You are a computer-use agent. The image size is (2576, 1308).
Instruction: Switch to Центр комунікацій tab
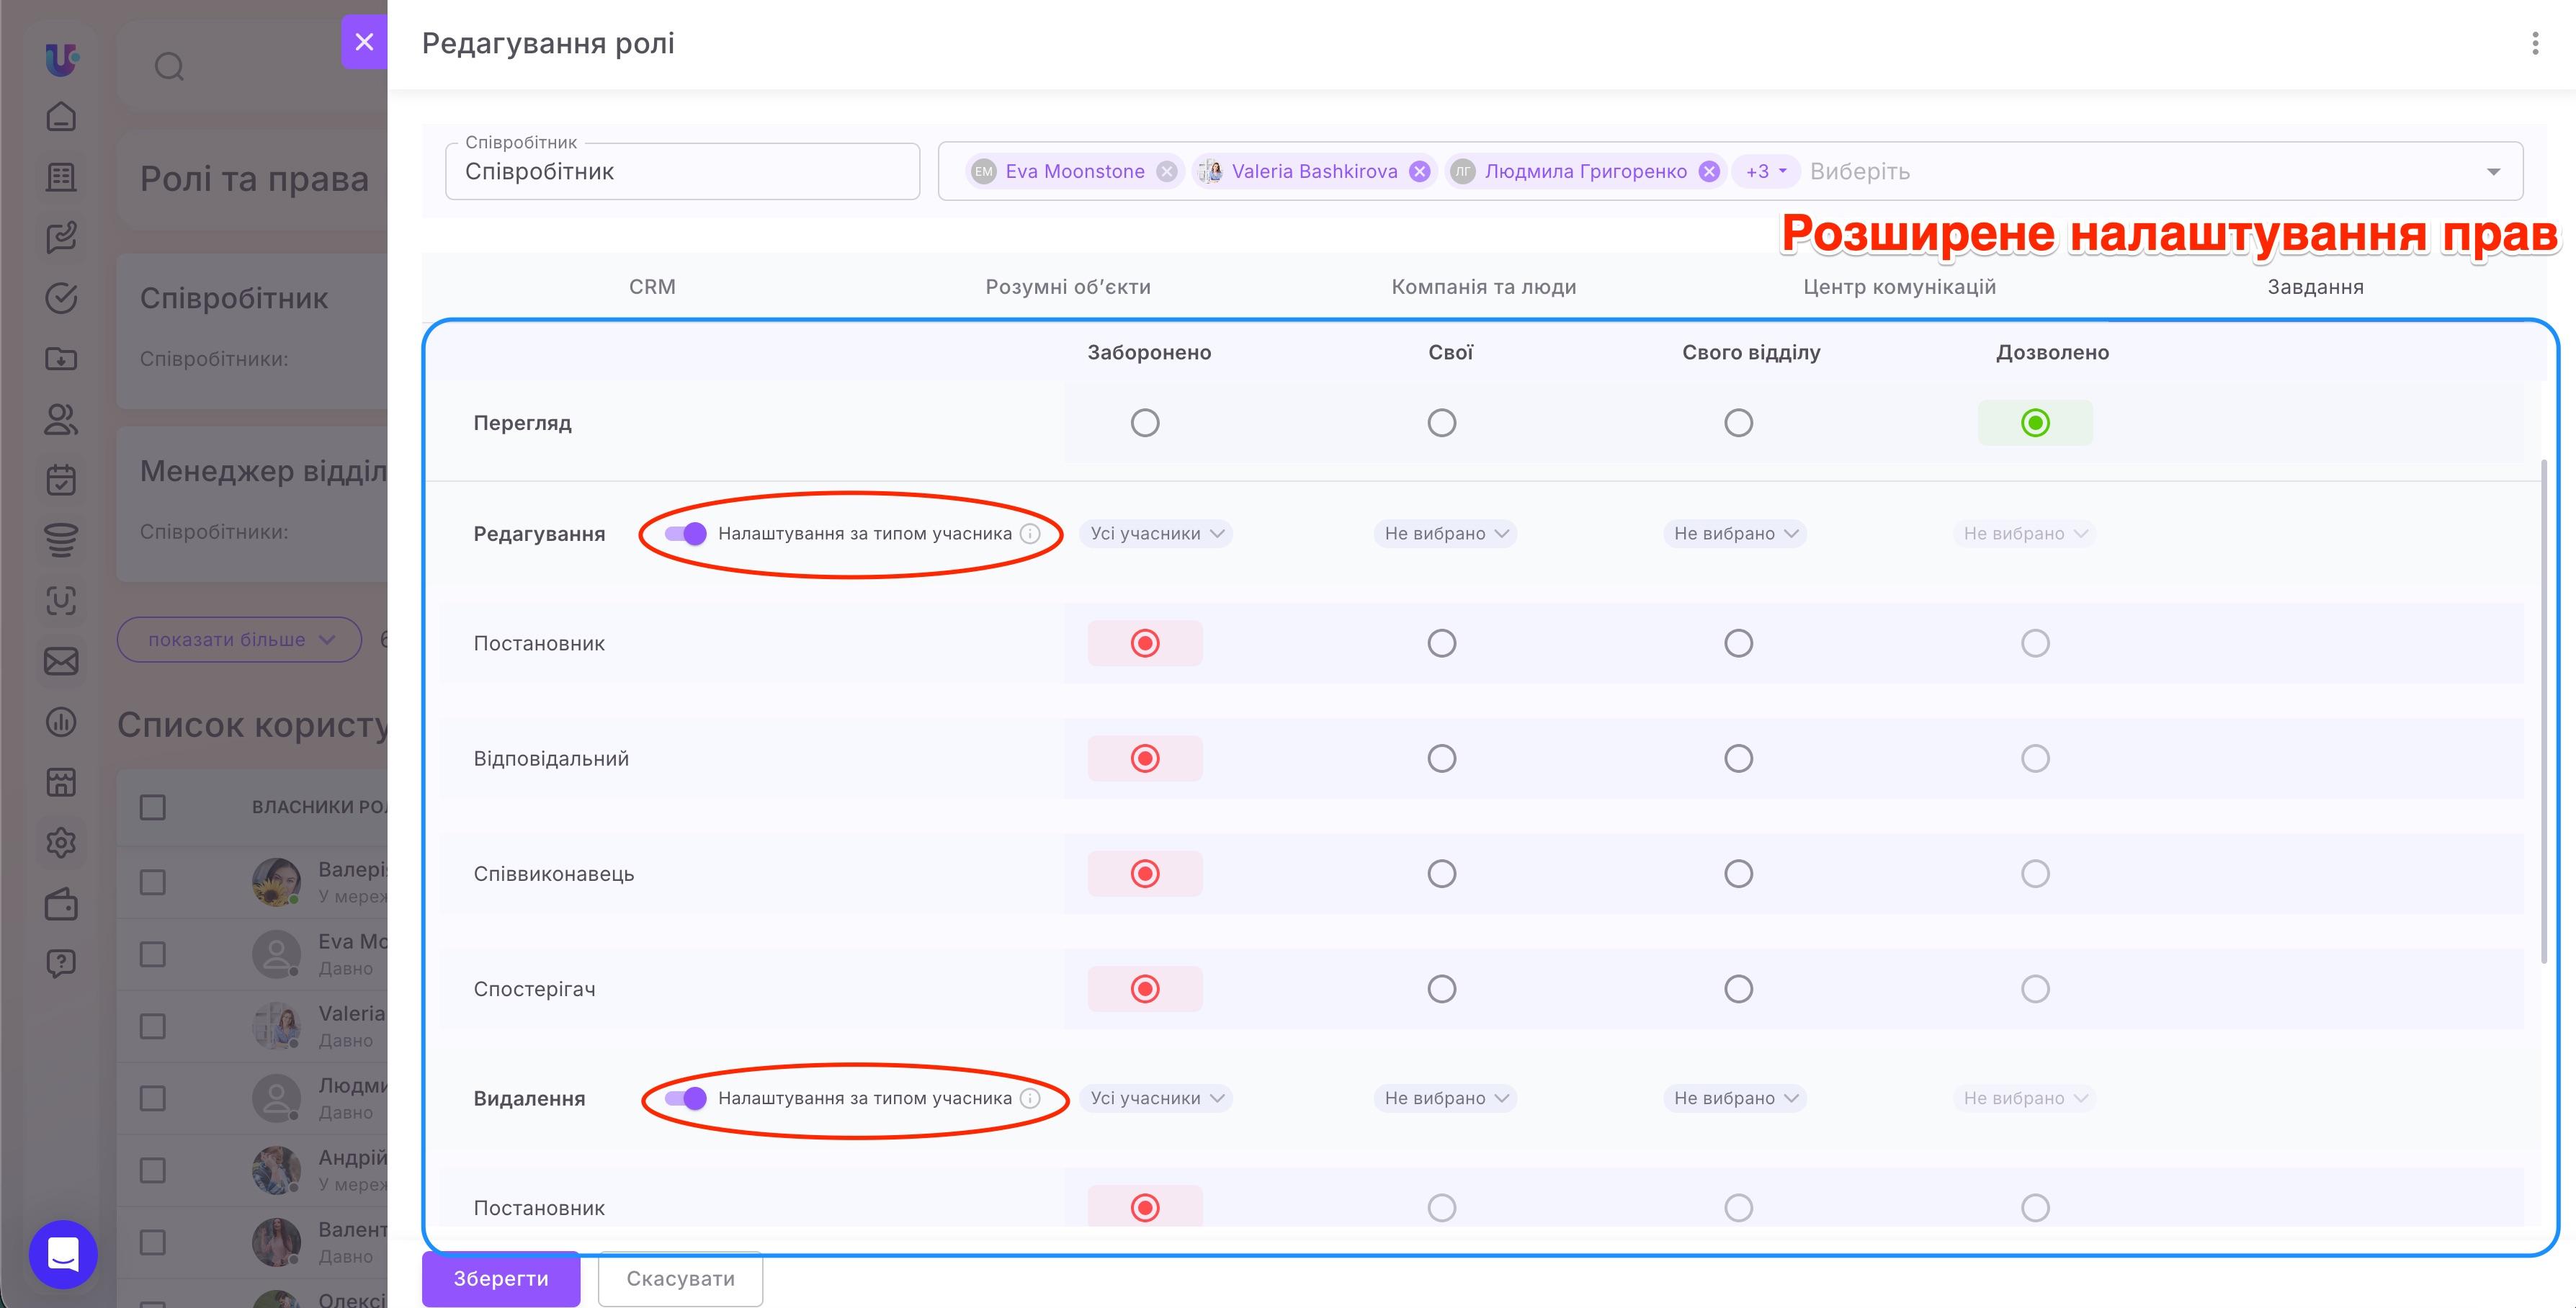[x=1899, y=287]
